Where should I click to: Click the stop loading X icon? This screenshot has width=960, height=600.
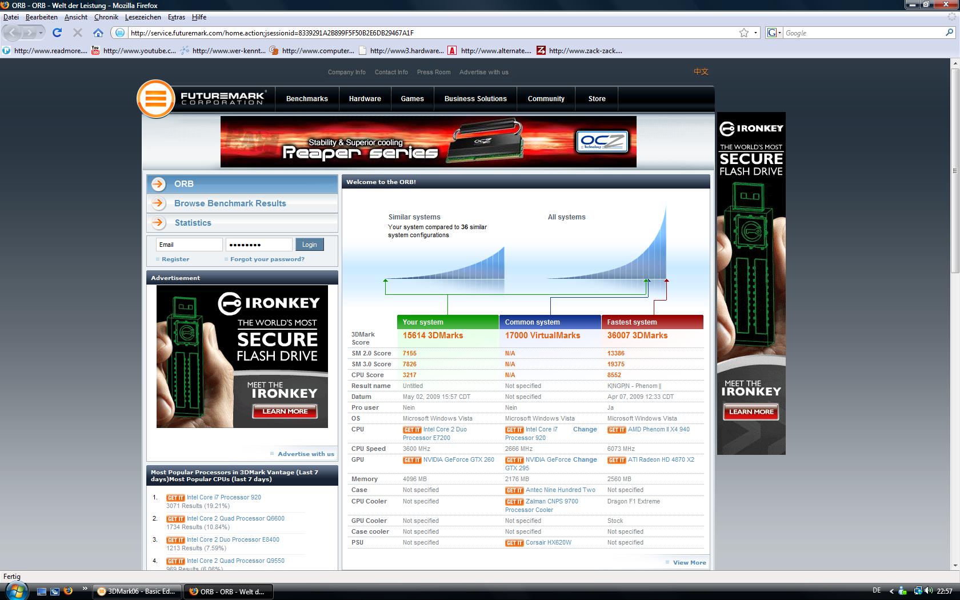pyautogui.click(x=78, y=33)
